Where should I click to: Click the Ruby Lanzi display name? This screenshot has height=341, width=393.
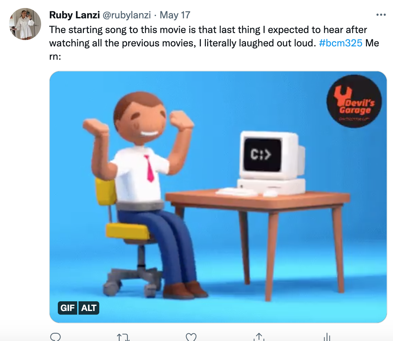pos(75,15)
